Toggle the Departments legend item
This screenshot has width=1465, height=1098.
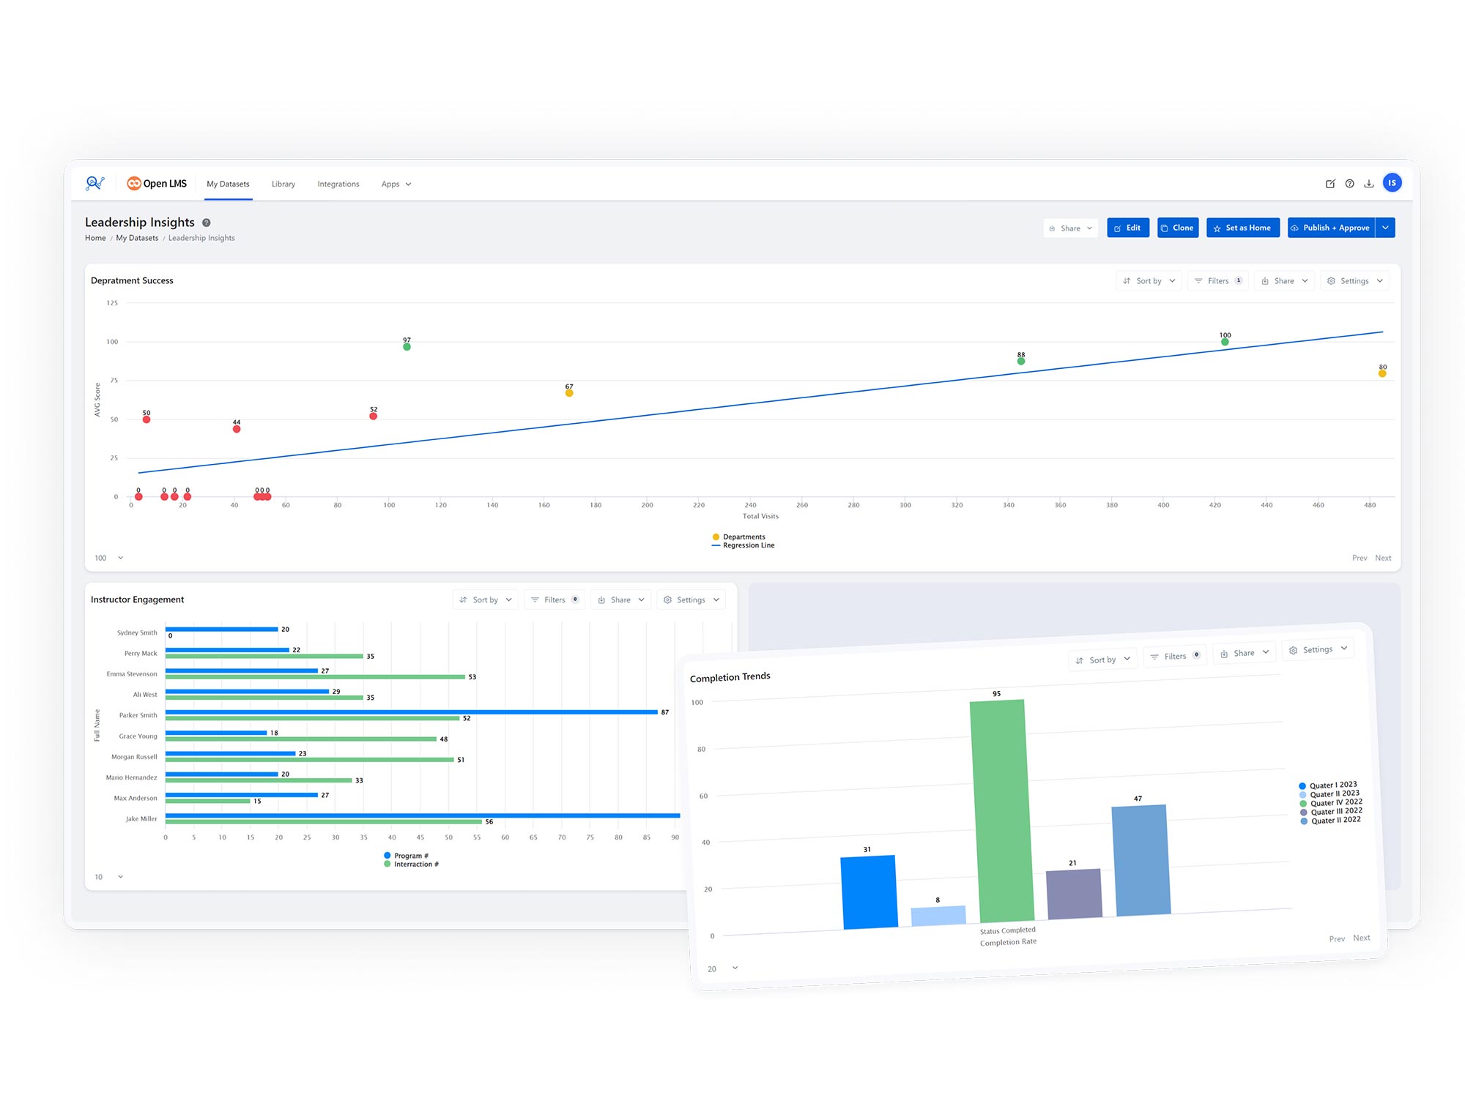click(x=743, y=537)
